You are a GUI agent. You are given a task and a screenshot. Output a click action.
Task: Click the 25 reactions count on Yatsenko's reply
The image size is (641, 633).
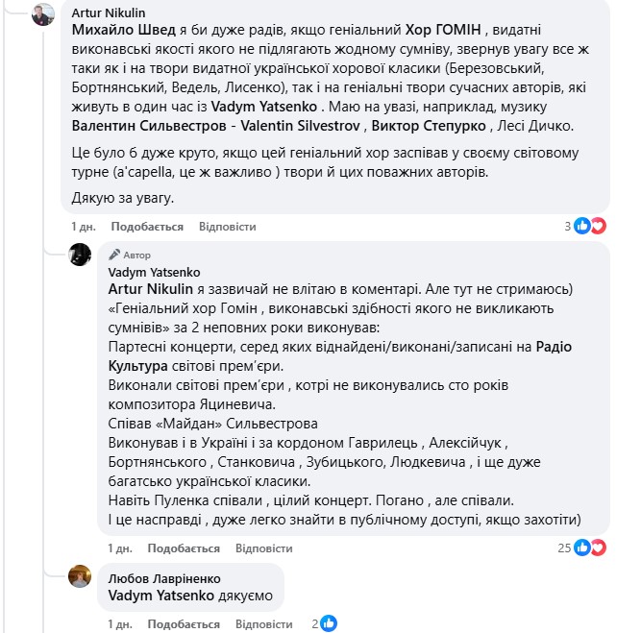click(x=565, y=548)
